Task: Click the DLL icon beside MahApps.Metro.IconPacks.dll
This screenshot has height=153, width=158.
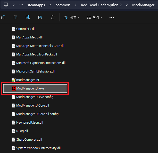Action: (x=14, y=54)
